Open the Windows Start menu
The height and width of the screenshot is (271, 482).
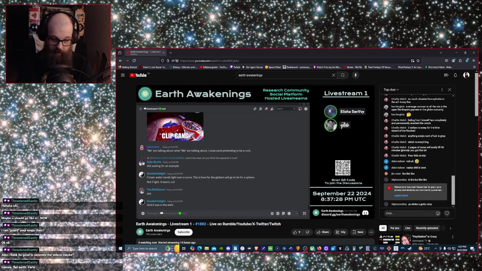(x=120, y=248)
